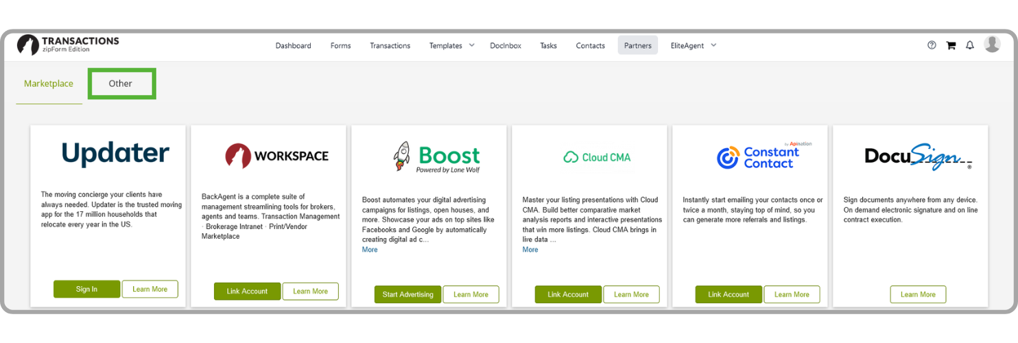This screenshot has height=343, width=1018.
Task: Open the user profile avatar
Action: coord(992,44)
